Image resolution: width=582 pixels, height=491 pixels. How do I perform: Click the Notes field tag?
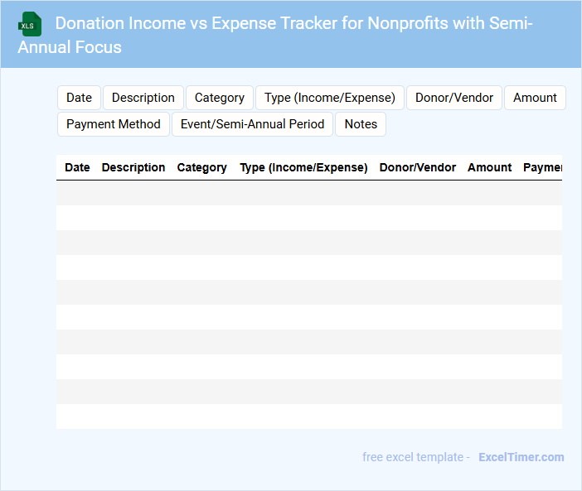(361, 124)
